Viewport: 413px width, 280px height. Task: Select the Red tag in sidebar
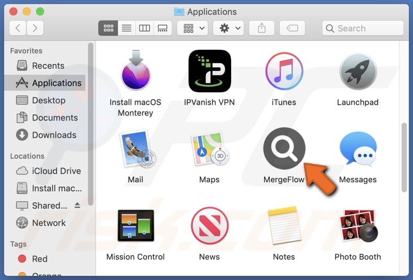click(45, 259)
